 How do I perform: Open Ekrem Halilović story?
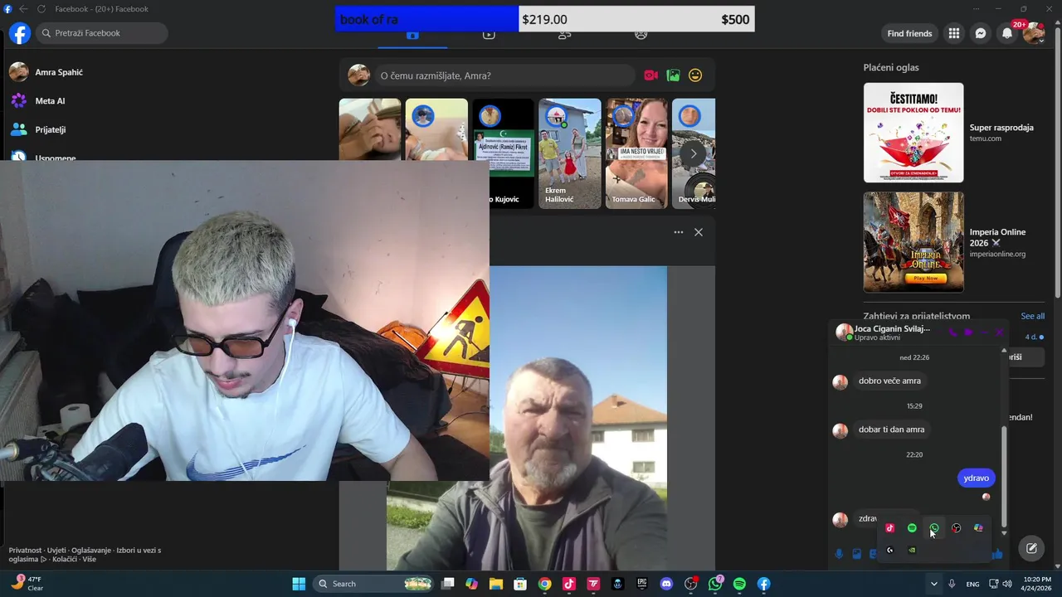coord(569,153)
